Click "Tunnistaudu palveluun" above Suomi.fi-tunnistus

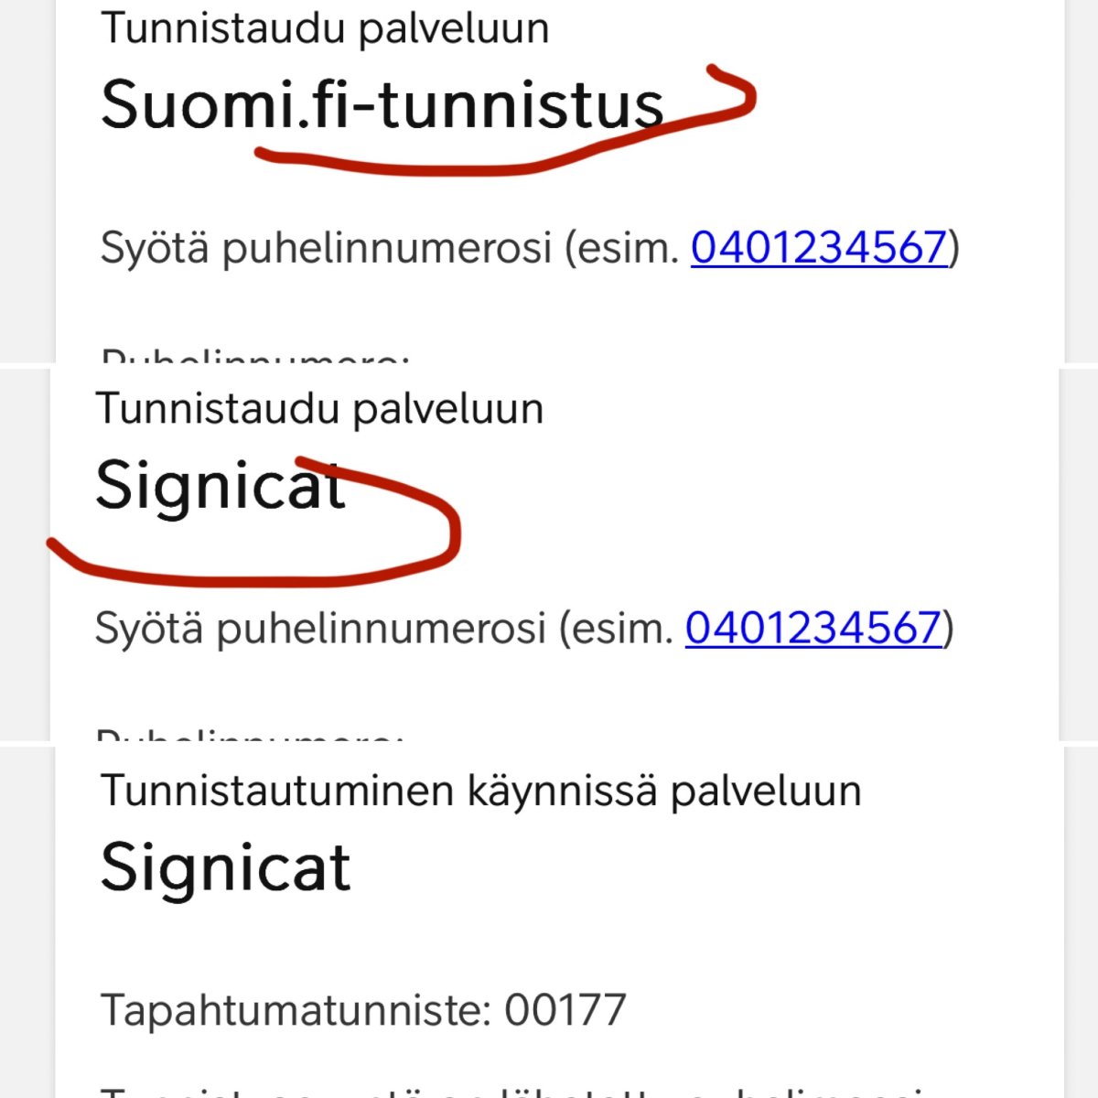click(325, 28)
